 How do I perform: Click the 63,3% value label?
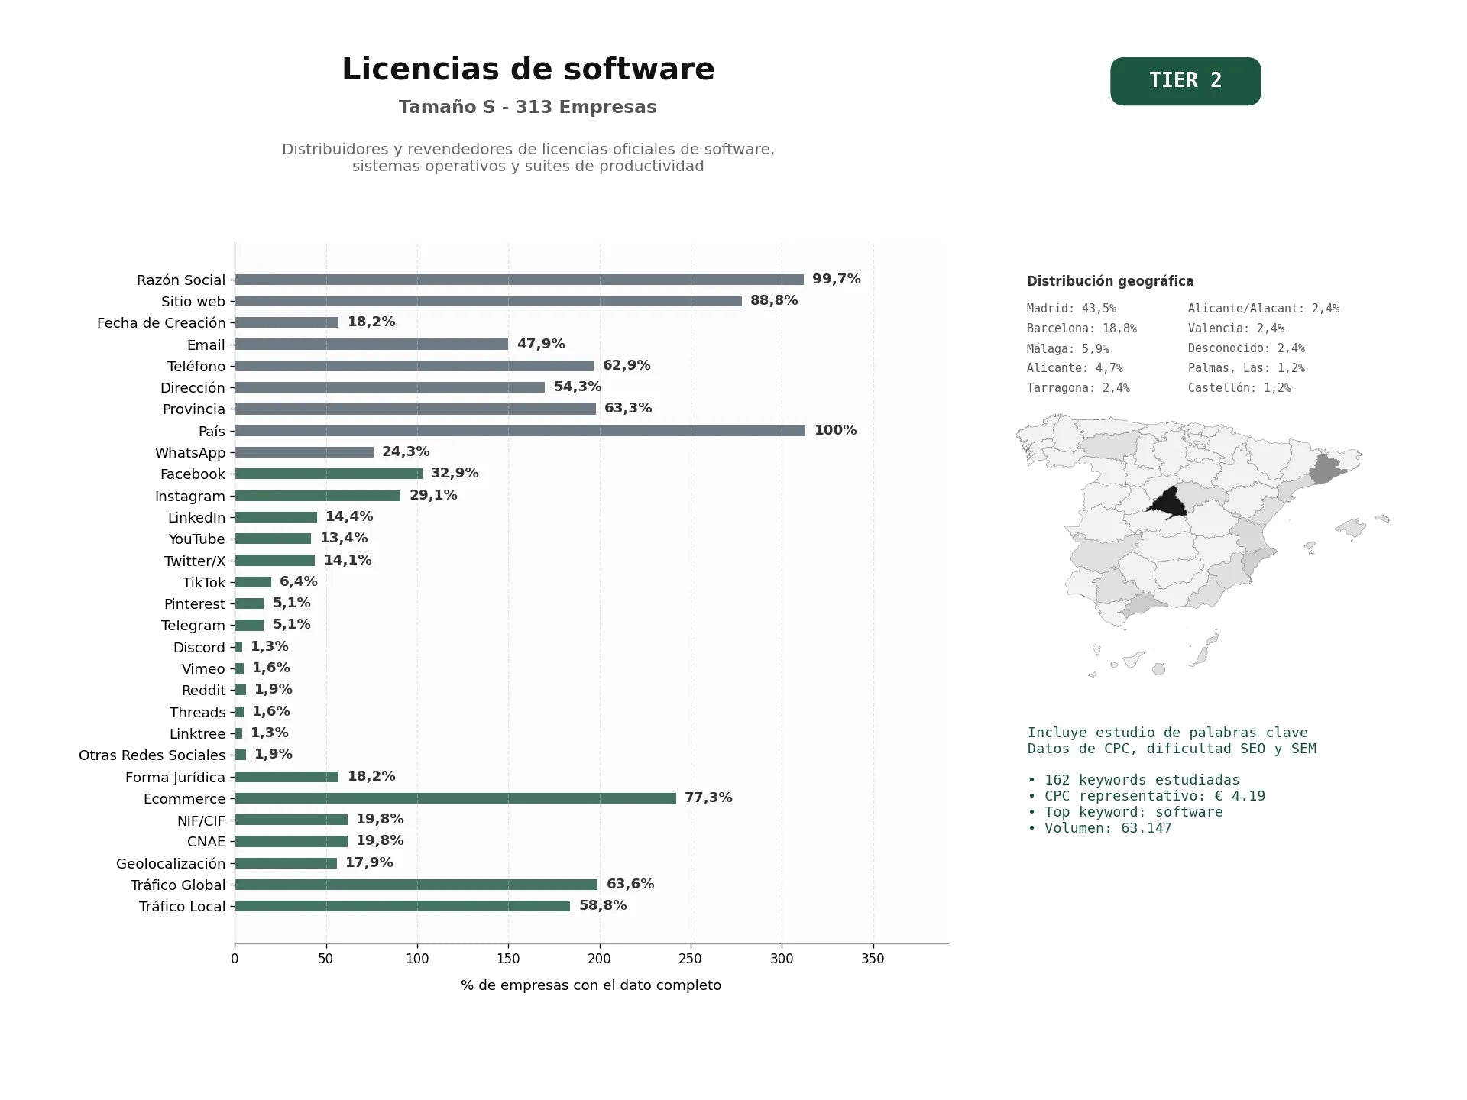pos(628,408)
